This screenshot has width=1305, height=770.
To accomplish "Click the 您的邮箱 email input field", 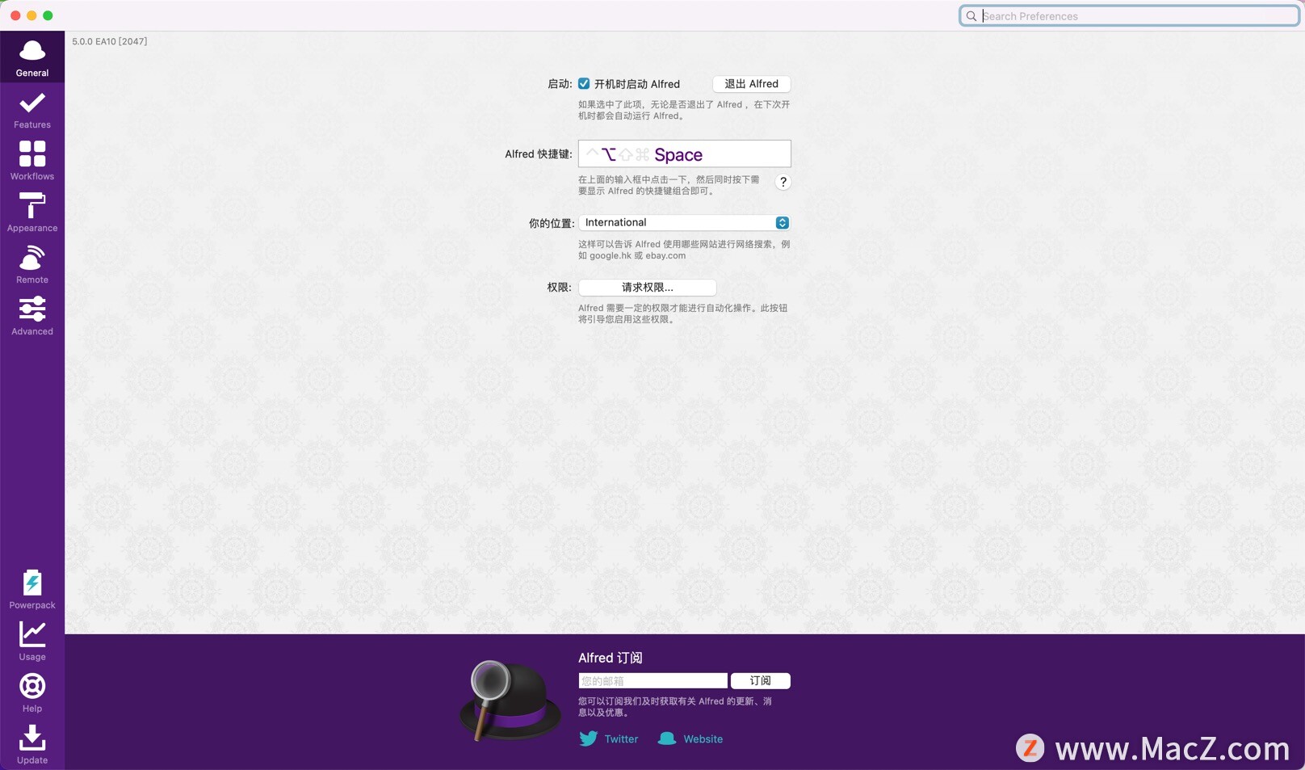I will [652, 681].
